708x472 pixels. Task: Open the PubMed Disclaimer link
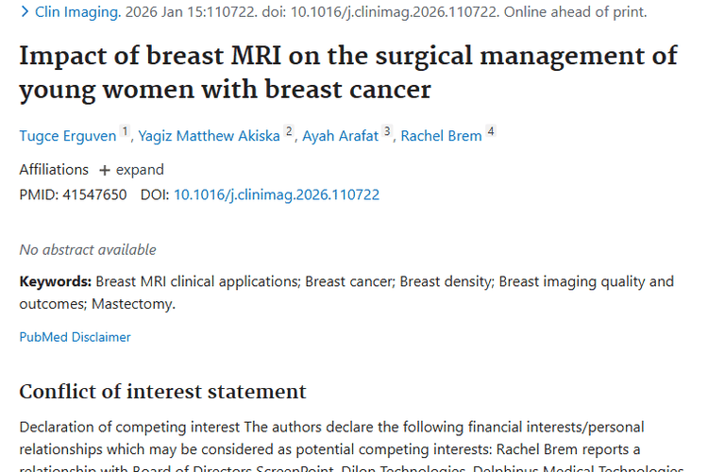[x=75, y=337]
